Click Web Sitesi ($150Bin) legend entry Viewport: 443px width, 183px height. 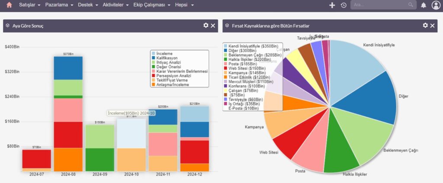click(245, 68)
